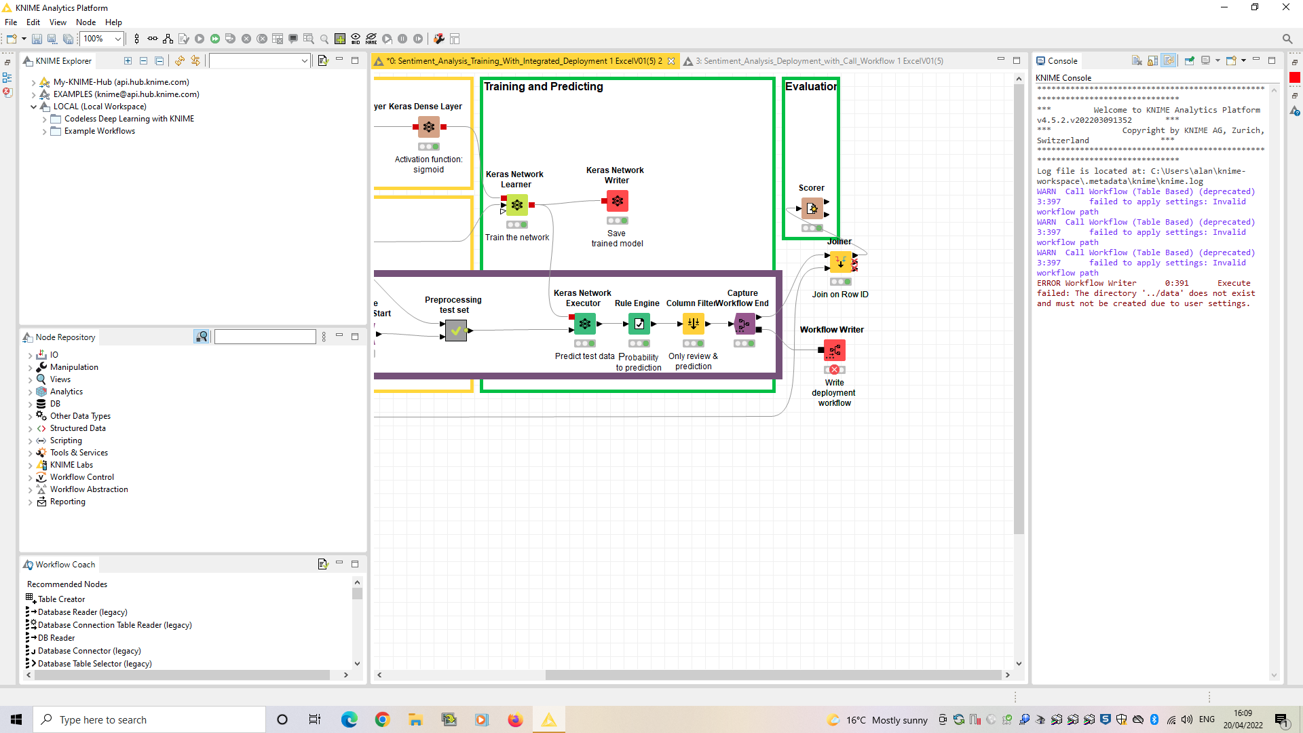This screenshot has height=733, width=1303.
Task: Click the Pin Console icon
Action: coord(1189,61)
